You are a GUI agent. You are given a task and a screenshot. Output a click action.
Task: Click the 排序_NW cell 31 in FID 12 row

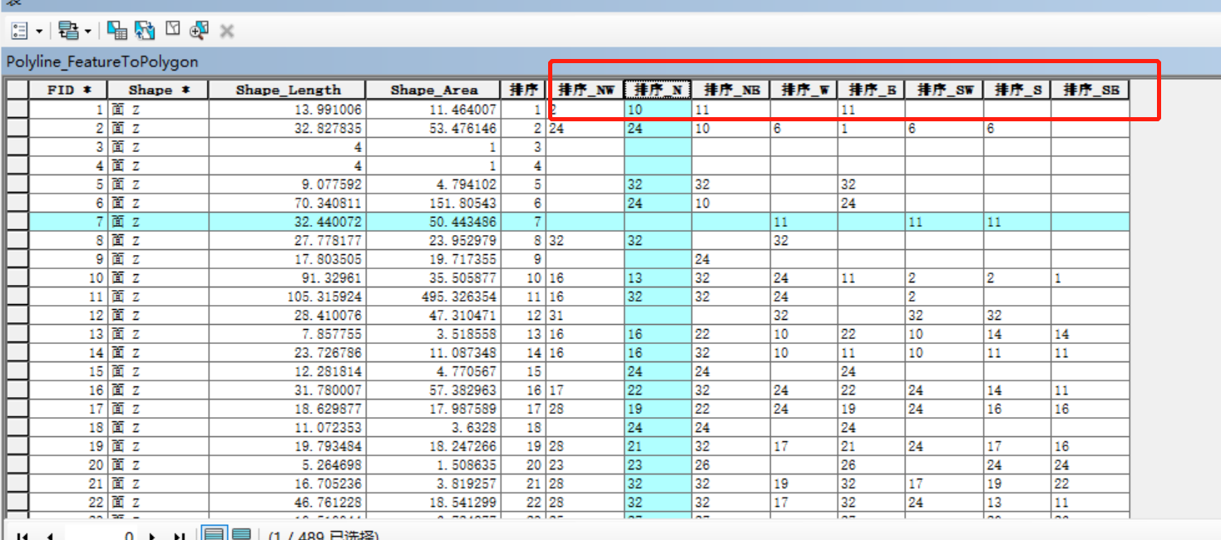586,316
